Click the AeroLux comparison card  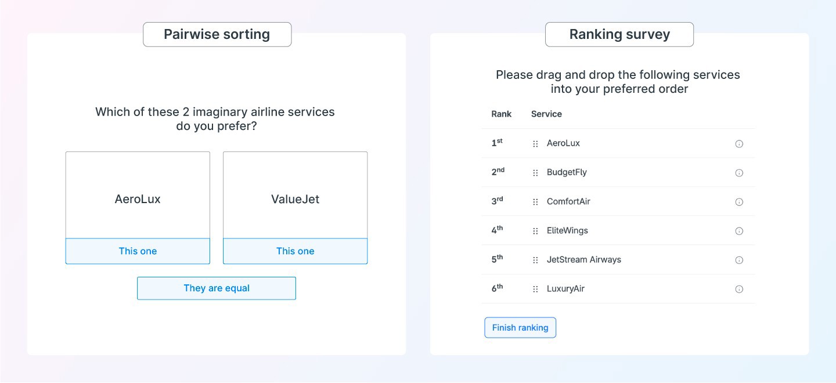(138, 196)
